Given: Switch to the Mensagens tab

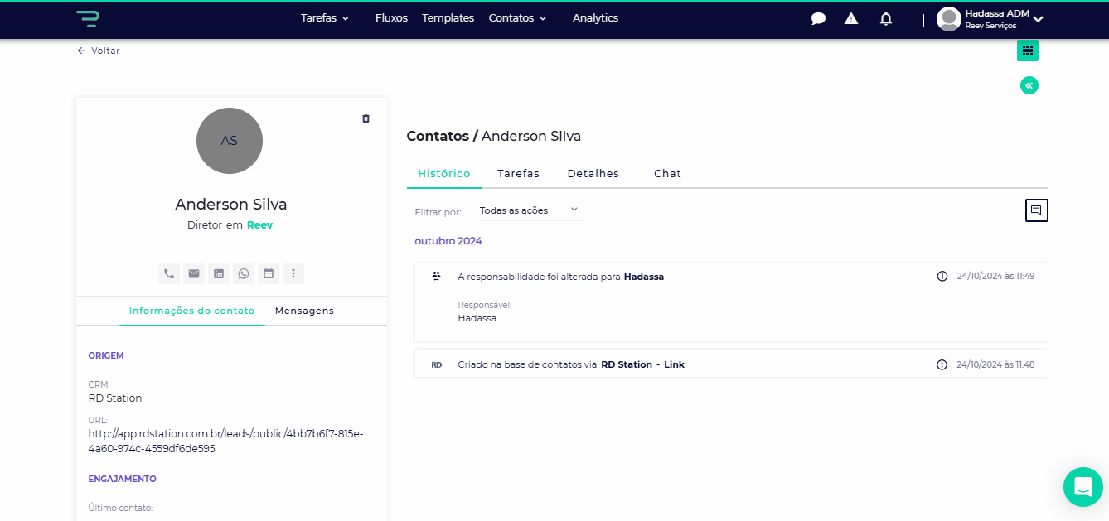Looking at the screenshot, I should pyautogui.click(x=304, y=311).
